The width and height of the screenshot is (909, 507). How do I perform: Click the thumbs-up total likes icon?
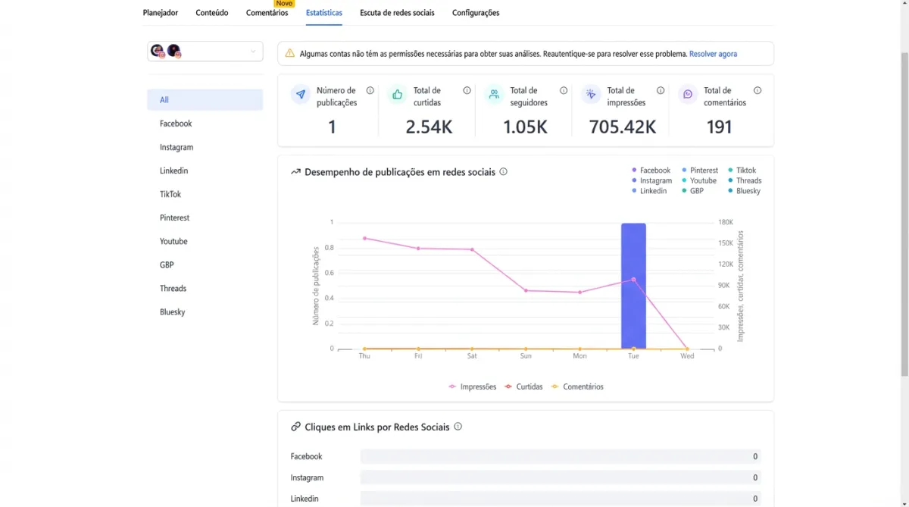point(397,95)
